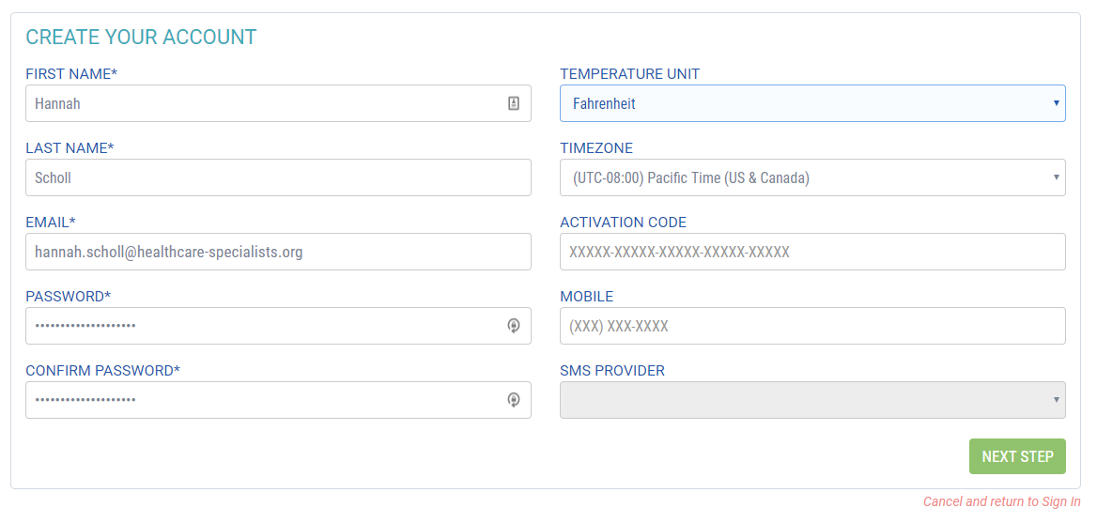Open the Temperature Unit dropdown showing Fahrenheit
The width and height of the screenshot is (1097, 523).
tap(812, 103)
